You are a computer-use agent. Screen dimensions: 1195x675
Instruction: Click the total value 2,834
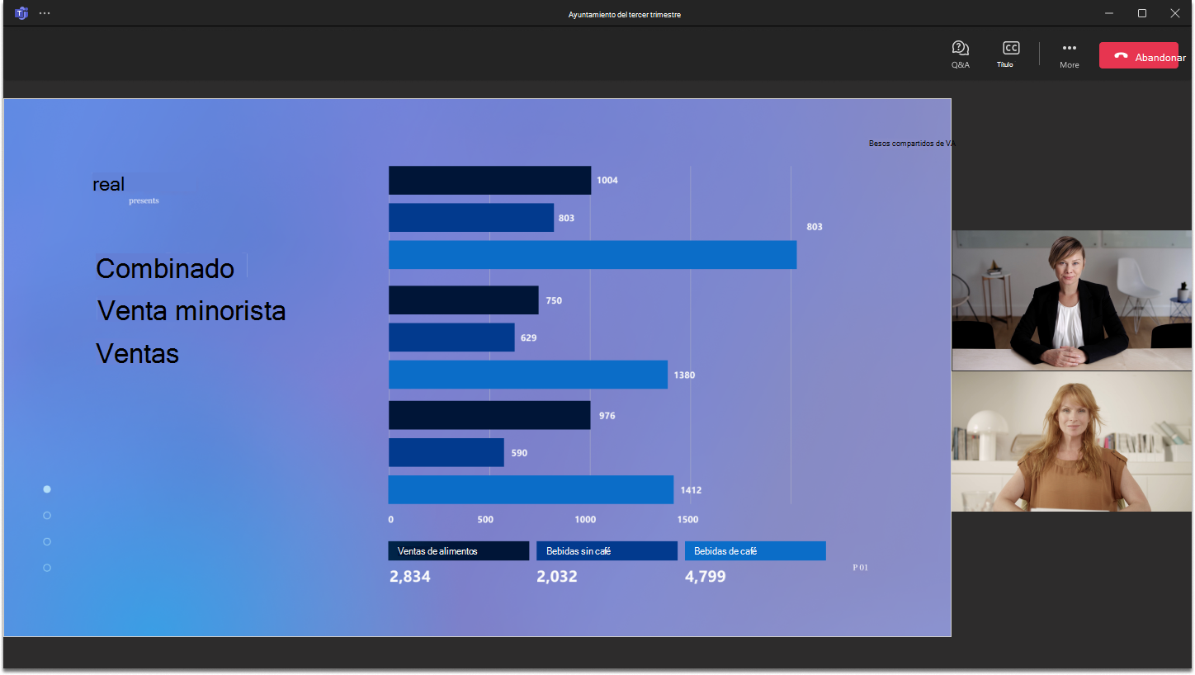coord(410,577)
